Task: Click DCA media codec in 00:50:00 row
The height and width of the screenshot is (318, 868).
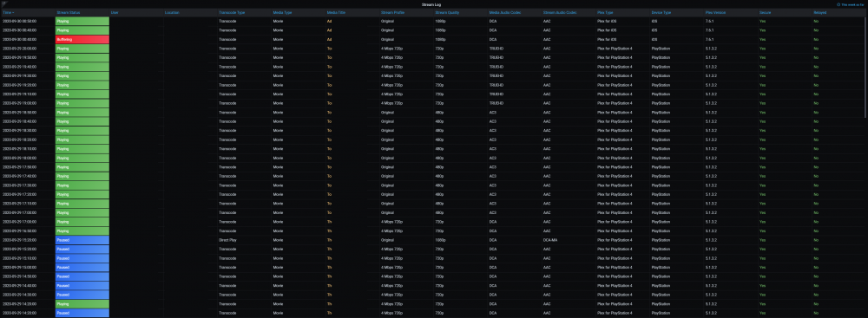Action: [x=493, y=21]
